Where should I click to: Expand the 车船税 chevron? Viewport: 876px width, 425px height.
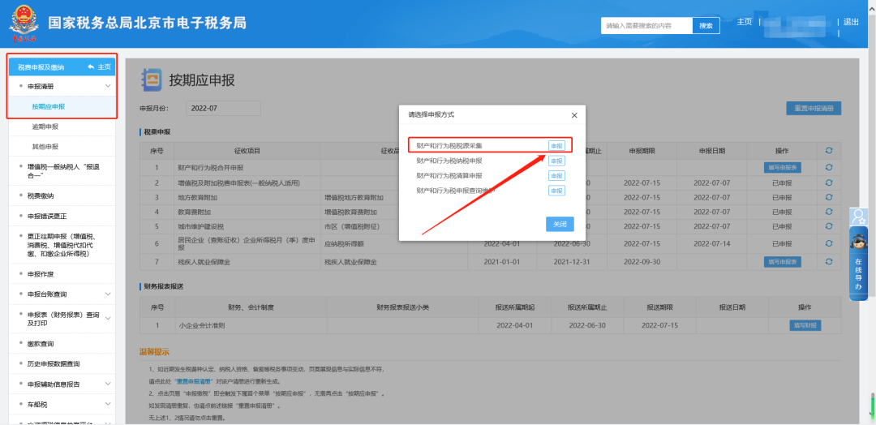click(x=108, y=403)
